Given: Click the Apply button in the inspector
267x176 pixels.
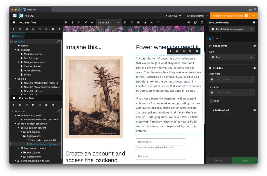Looking at the screenshot, I should coord(245,161).
